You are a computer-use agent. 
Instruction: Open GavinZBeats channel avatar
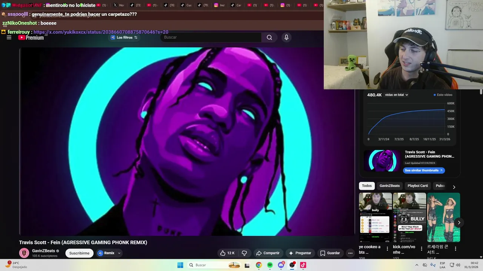24,253
